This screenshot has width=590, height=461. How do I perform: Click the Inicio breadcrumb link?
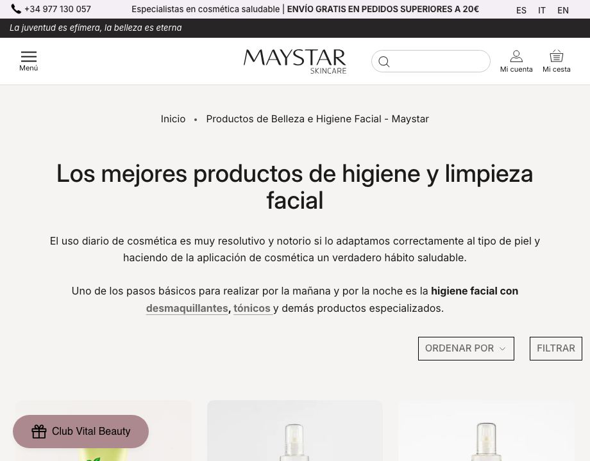point(173,119)
